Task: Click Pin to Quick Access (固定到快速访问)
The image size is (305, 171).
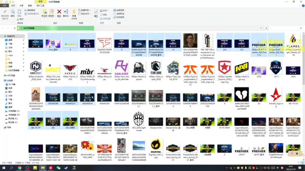Action: click(5, 14)
